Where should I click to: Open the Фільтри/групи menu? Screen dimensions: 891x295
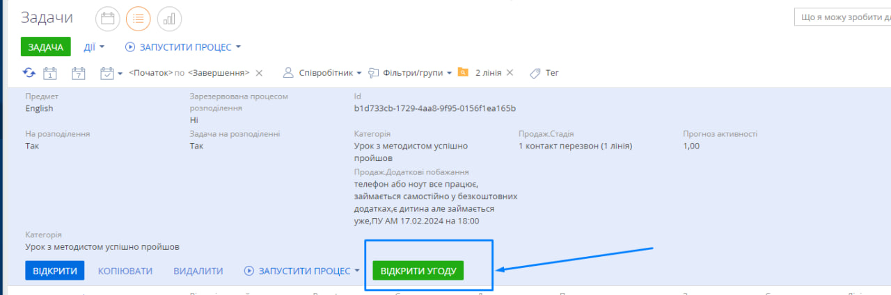pos(411,73)
